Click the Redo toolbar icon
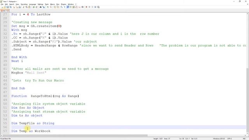Screen dimensions: 249x140 (37, 7)
